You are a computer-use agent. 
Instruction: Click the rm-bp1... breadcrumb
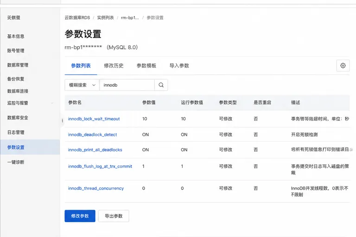(x=130, y=18)
